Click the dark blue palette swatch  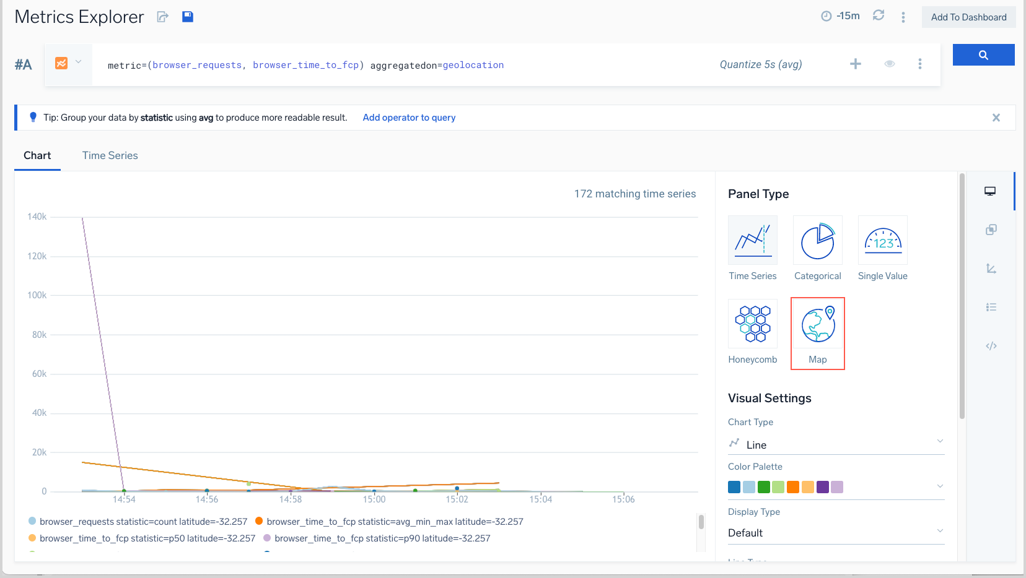[x=734, y=487]
